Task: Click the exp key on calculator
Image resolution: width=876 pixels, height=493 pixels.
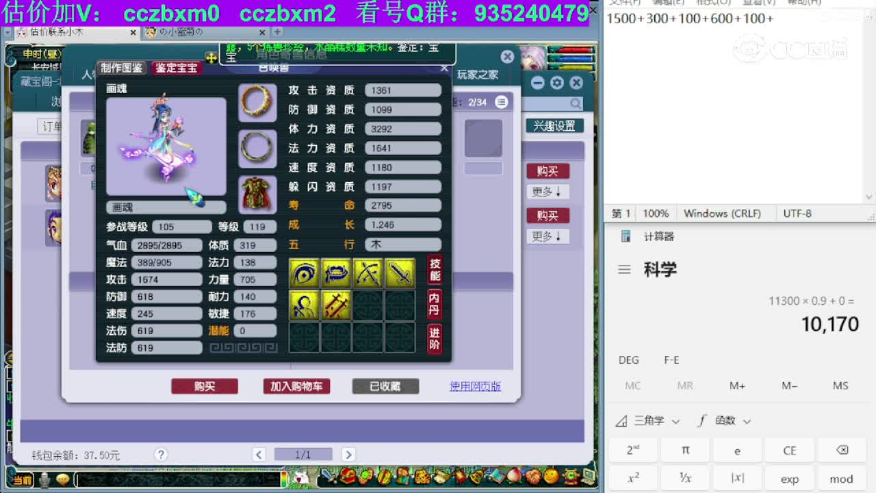Action: tap(790, 479)
